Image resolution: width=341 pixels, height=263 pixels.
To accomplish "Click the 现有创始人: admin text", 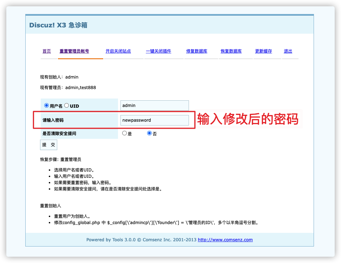I will point(59,77).
